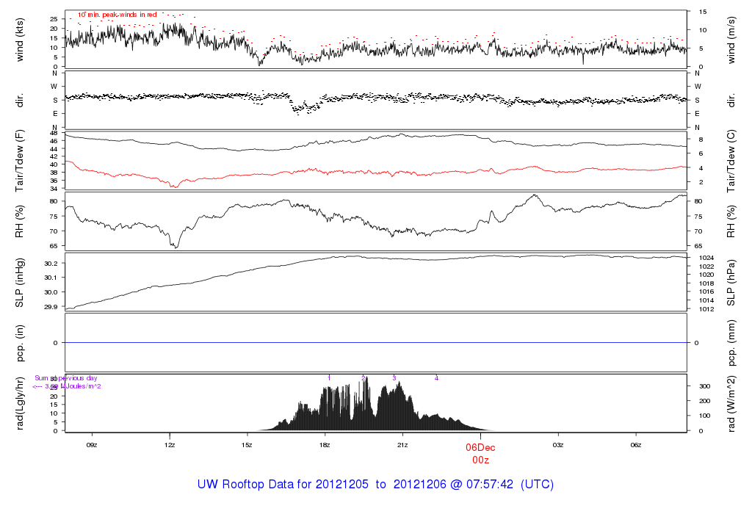Click the 'SLP (inHg)' axis label
The height and width of the screenshot is (514, 752).
click(20, 283)
